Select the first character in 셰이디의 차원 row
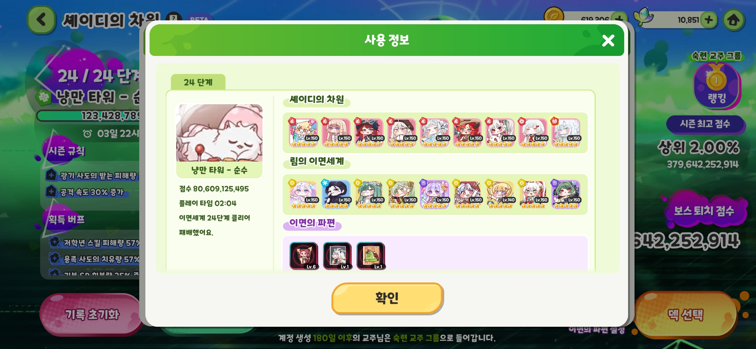Screen dimensions: 756x349 click(303, 132)
